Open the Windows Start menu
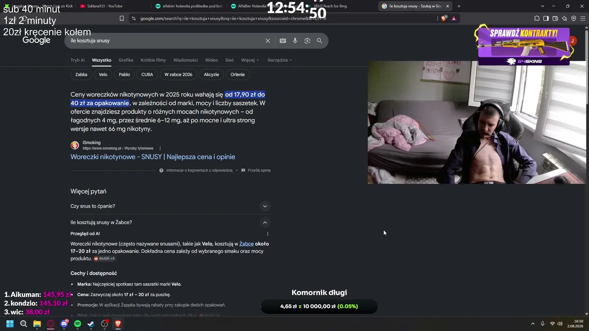 [10, 324]
